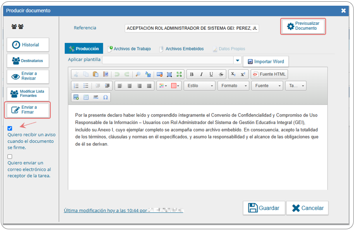Click Previsualizar Documento button
This screenshot has height=231, width=355.
[x=303, y=26]
